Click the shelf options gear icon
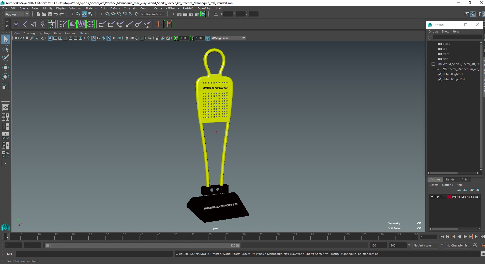485x264 pixels. [x=7, y=26]
